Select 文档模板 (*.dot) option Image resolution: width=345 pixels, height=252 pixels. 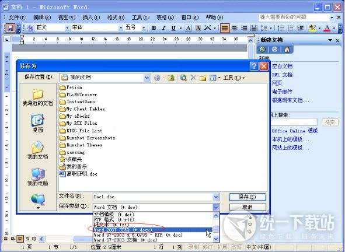[153, 215]
